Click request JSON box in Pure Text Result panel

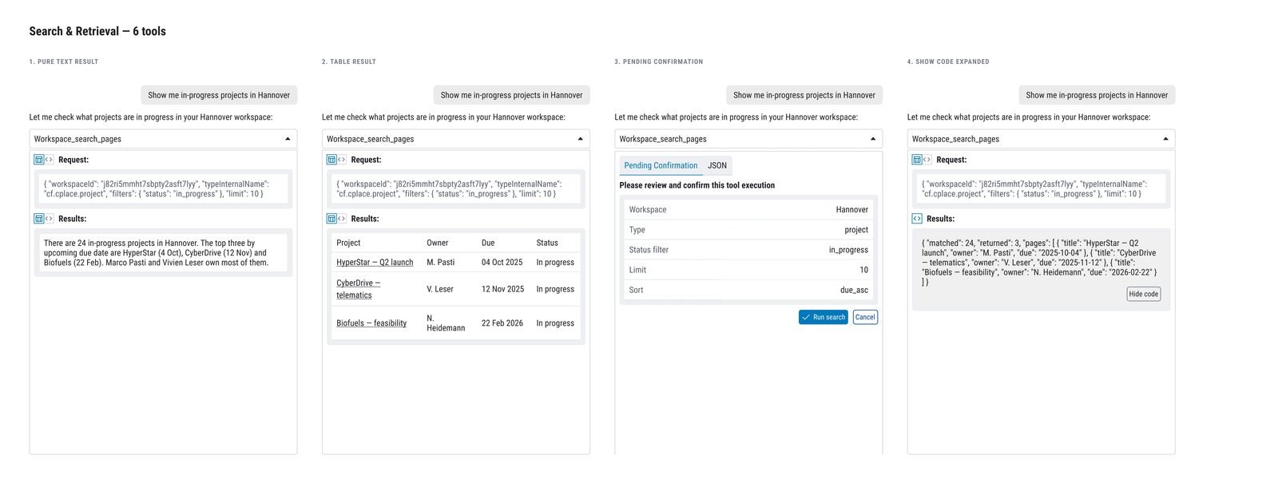[x=163, y=189]
